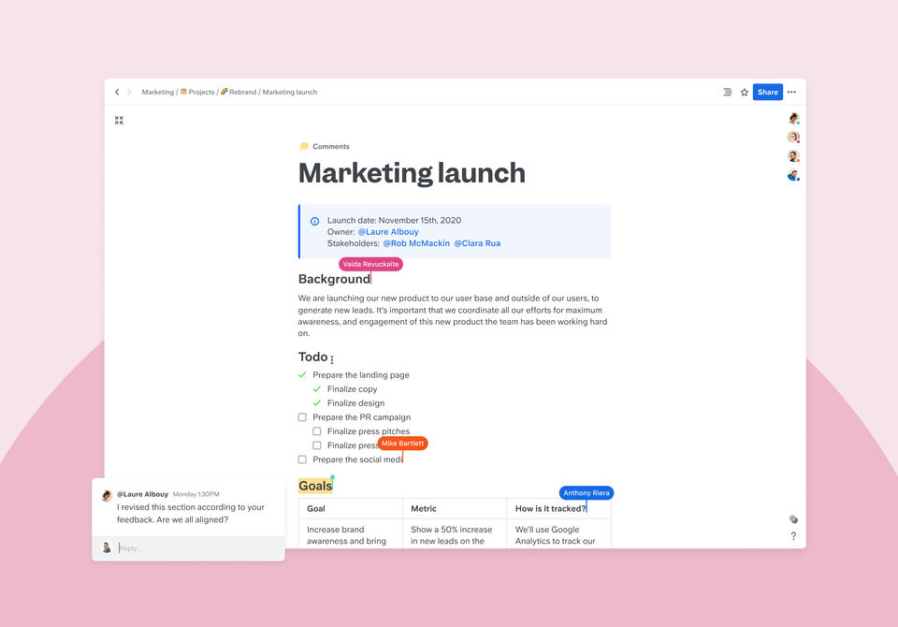Viewport: 898px width, 627px height.
Task: Click the info icon in the callout
Action: (x=314, y=221)
